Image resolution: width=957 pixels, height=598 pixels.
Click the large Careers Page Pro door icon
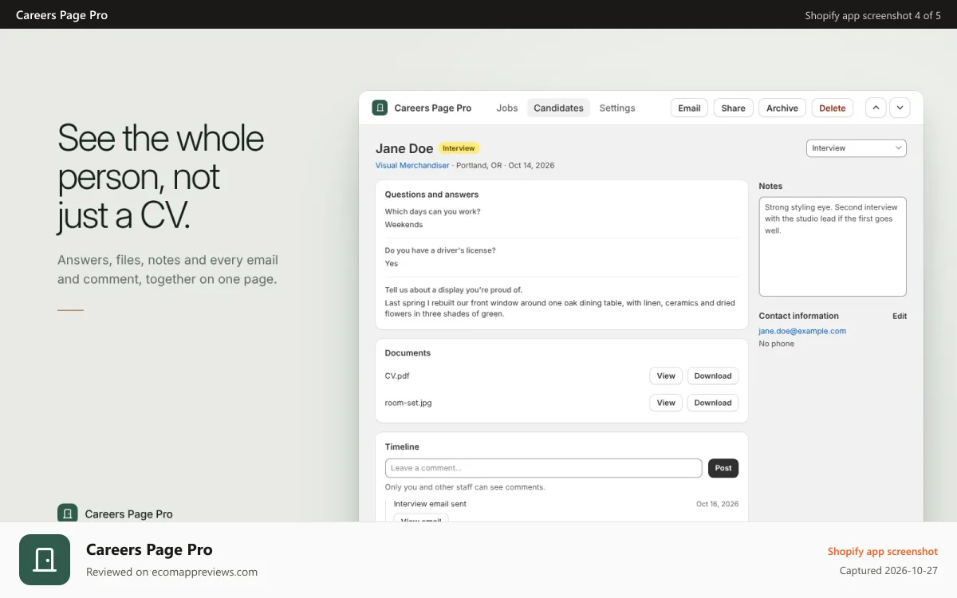coord(45,560)
